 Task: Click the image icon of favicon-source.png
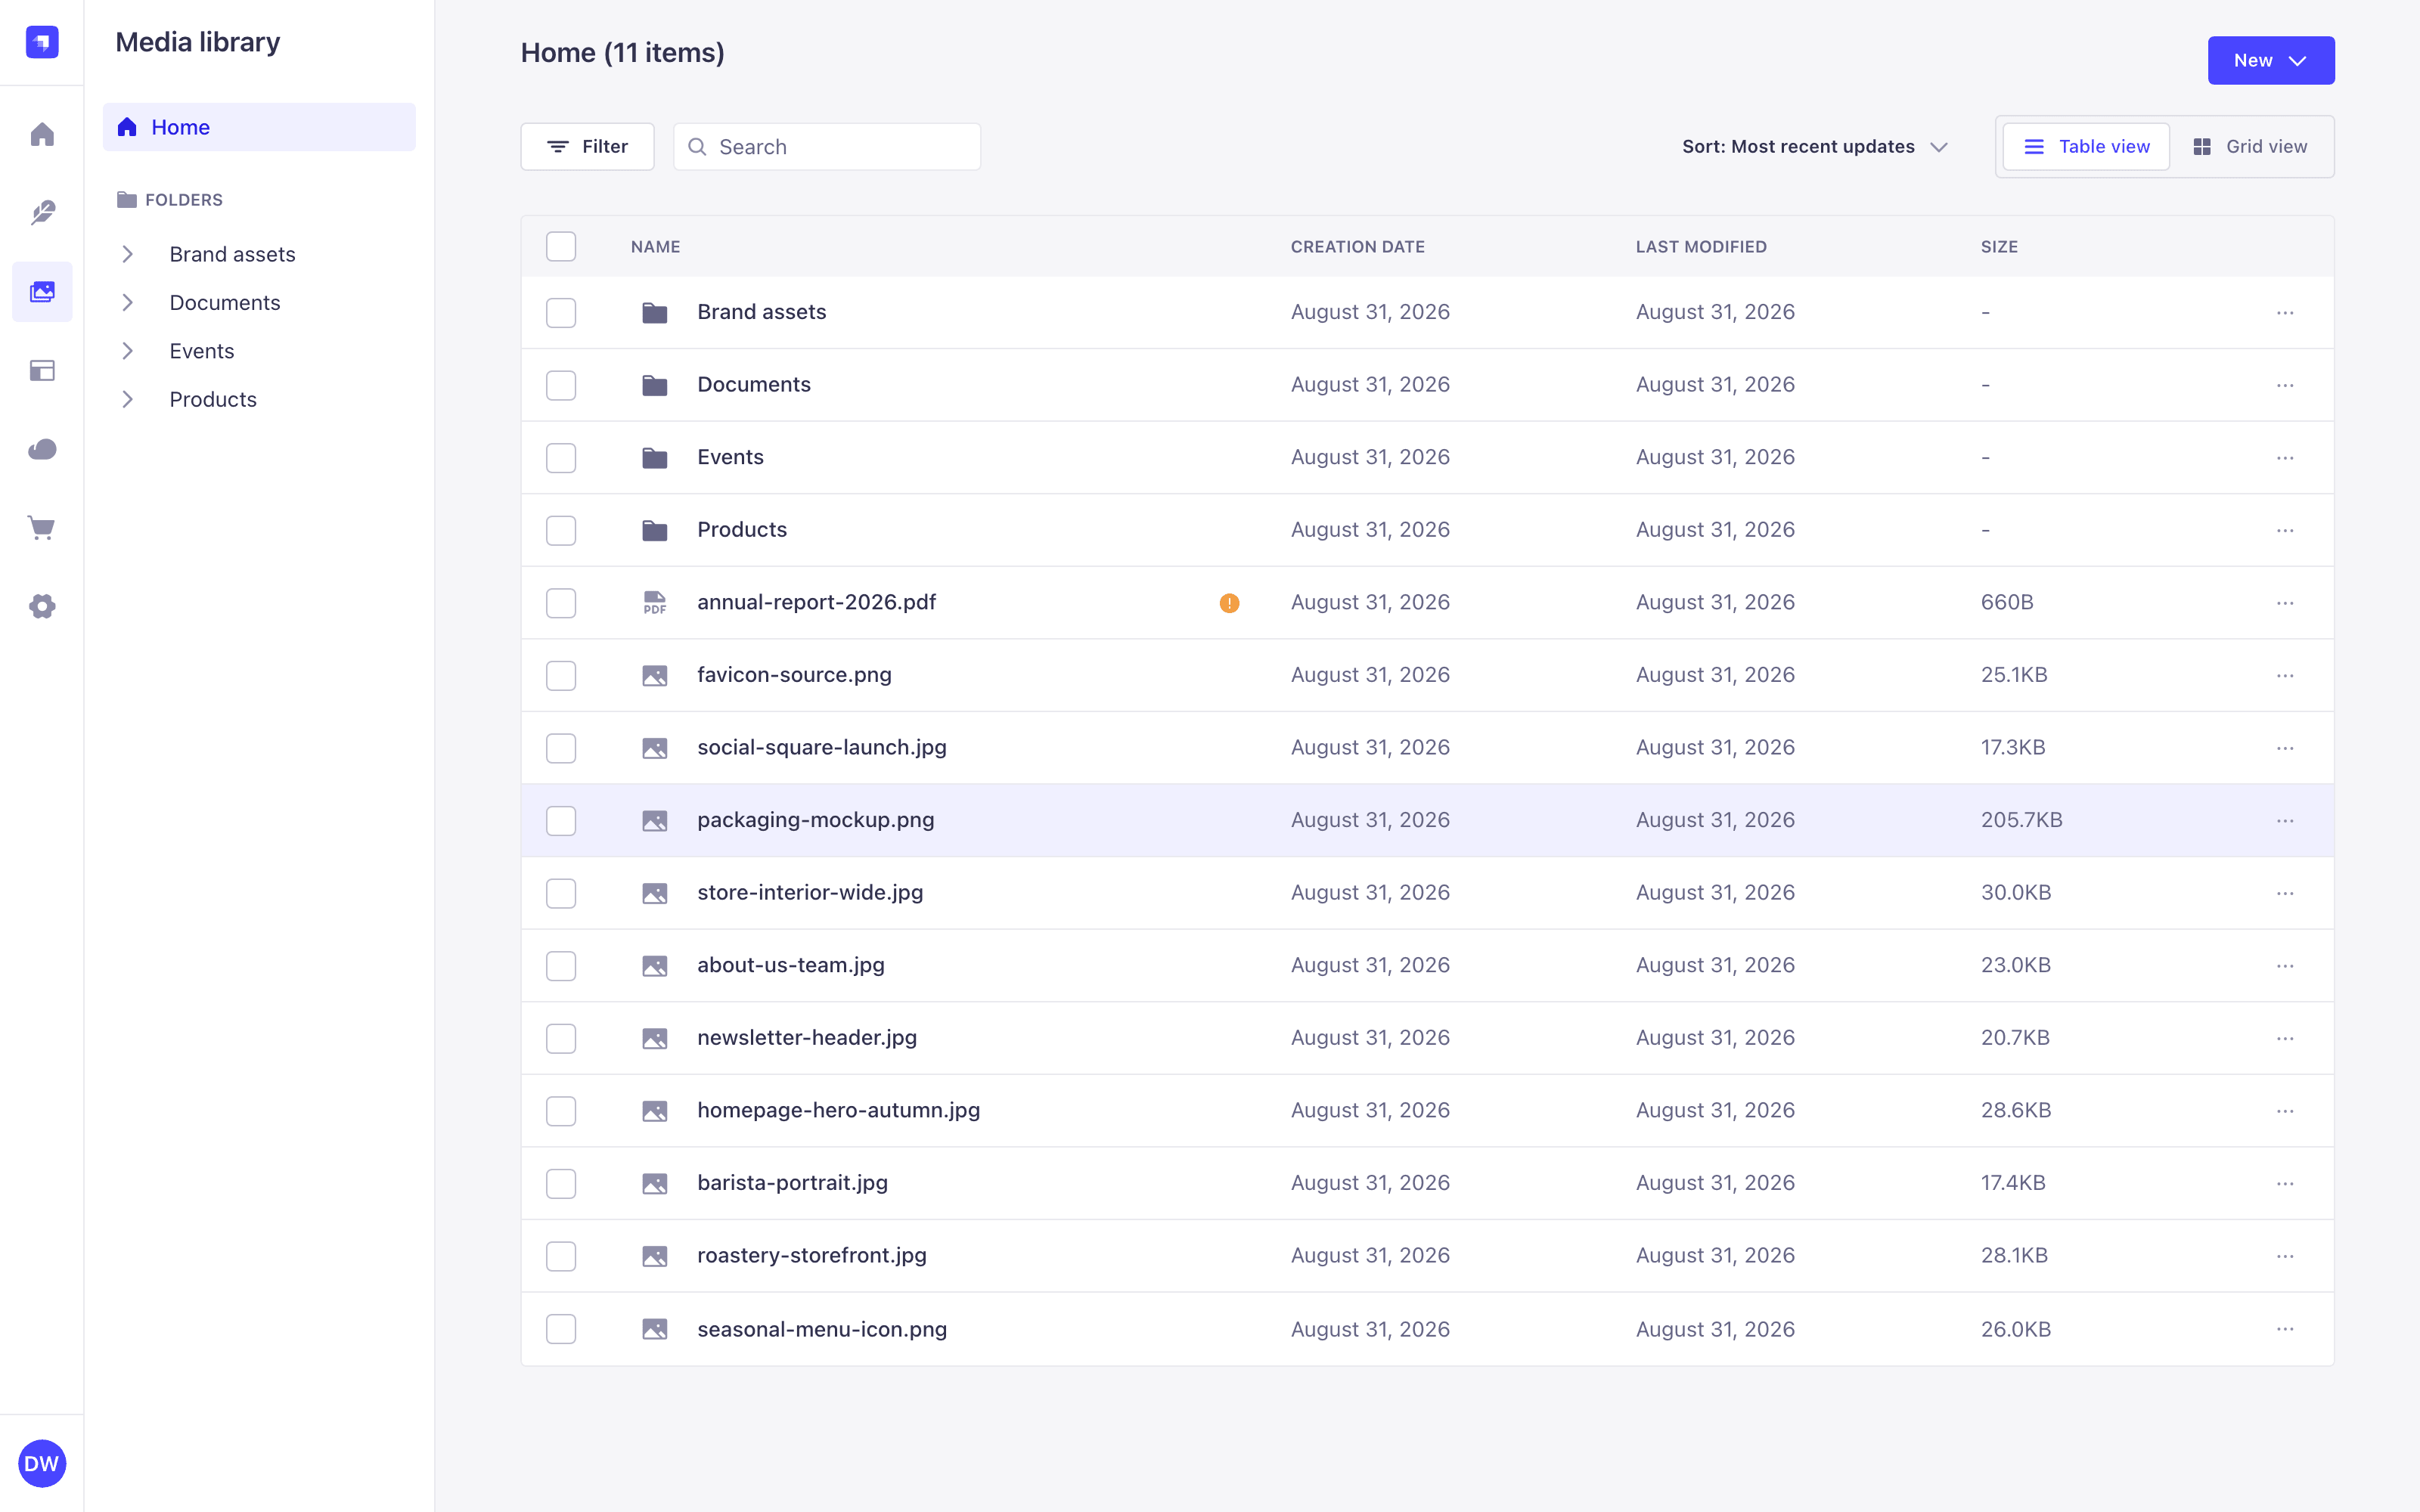655,676
